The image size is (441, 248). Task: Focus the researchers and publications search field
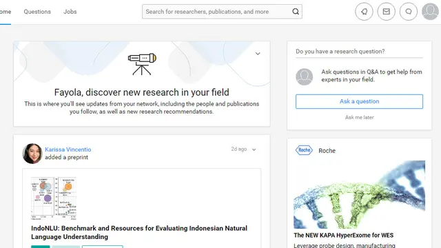(222, 12)
